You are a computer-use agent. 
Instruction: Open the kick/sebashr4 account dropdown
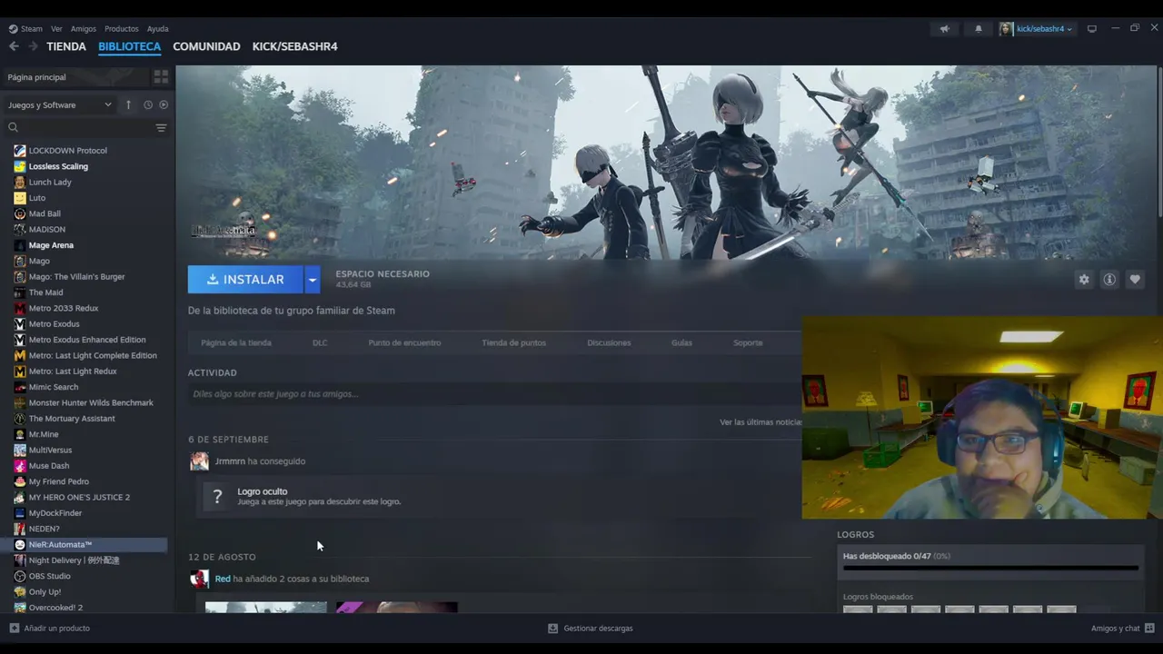(1036, 29)
